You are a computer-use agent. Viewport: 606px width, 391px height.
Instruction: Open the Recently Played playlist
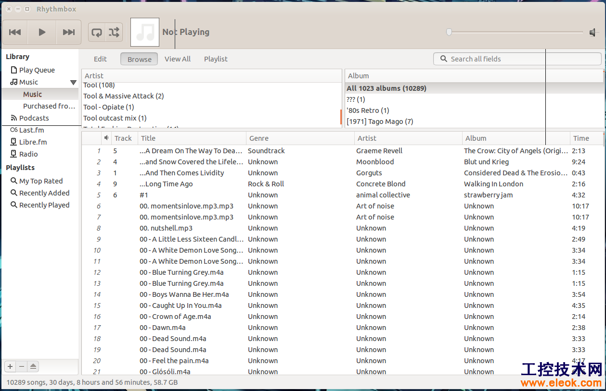pos(39,205)
